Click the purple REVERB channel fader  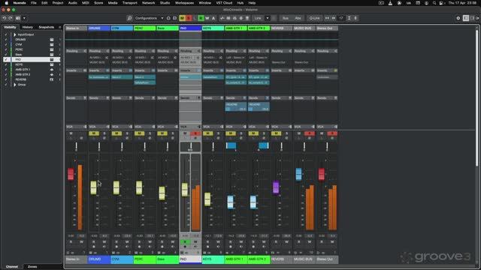click(276, 187)
